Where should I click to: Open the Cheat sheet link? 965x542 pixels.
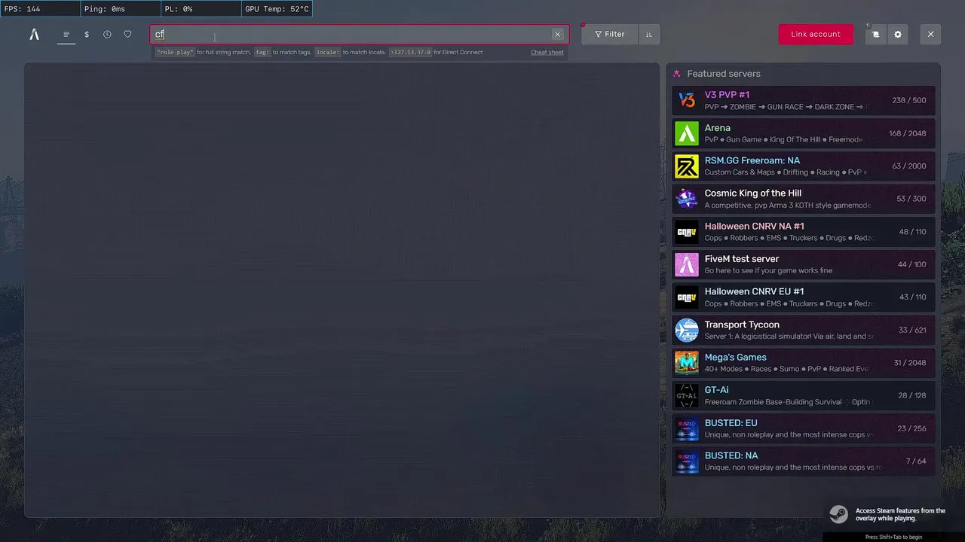547,53
